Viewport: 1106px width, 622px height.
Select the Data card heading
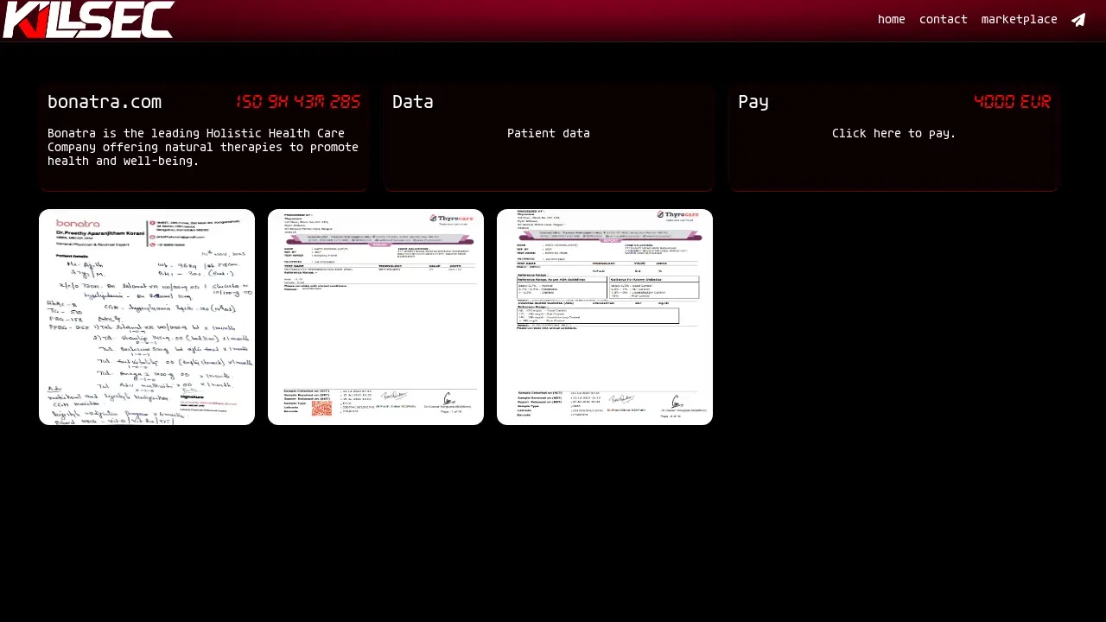(x=412, y=102)
